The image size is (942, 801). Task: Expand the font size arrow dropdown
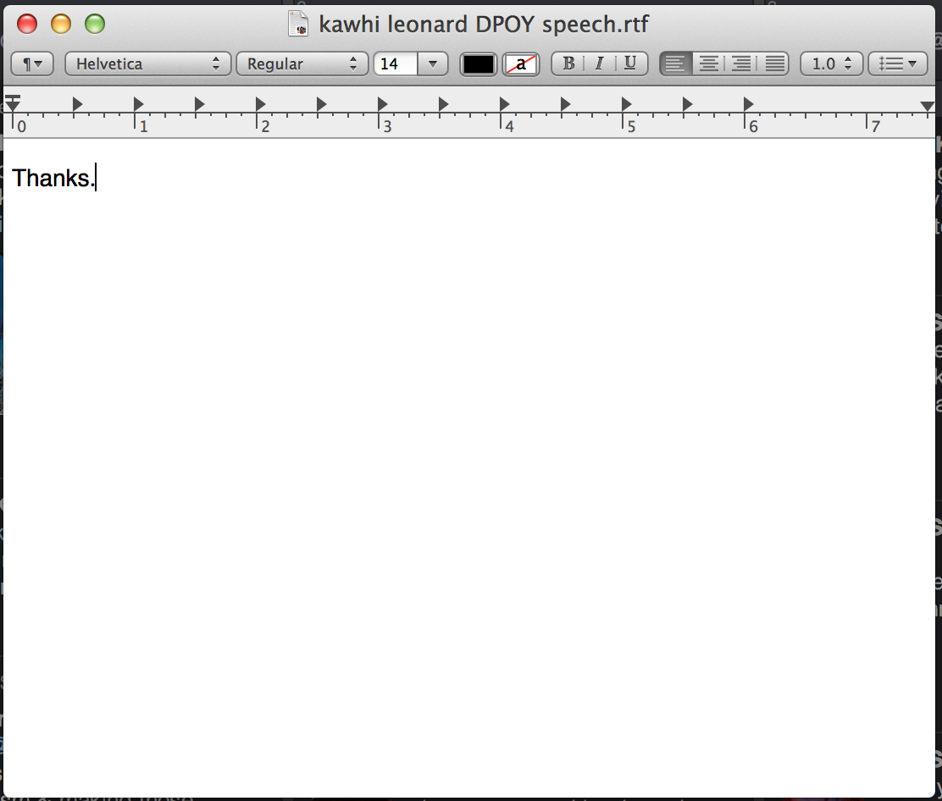[433, 64]
